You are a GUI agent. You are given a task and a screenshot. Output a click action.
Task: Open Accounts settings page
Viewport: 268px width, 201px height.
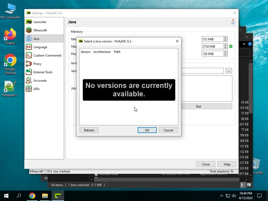pos(44,81)
